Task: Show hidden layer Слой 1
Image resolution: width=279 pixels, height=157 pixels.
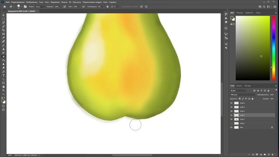Action: (231, 123)
